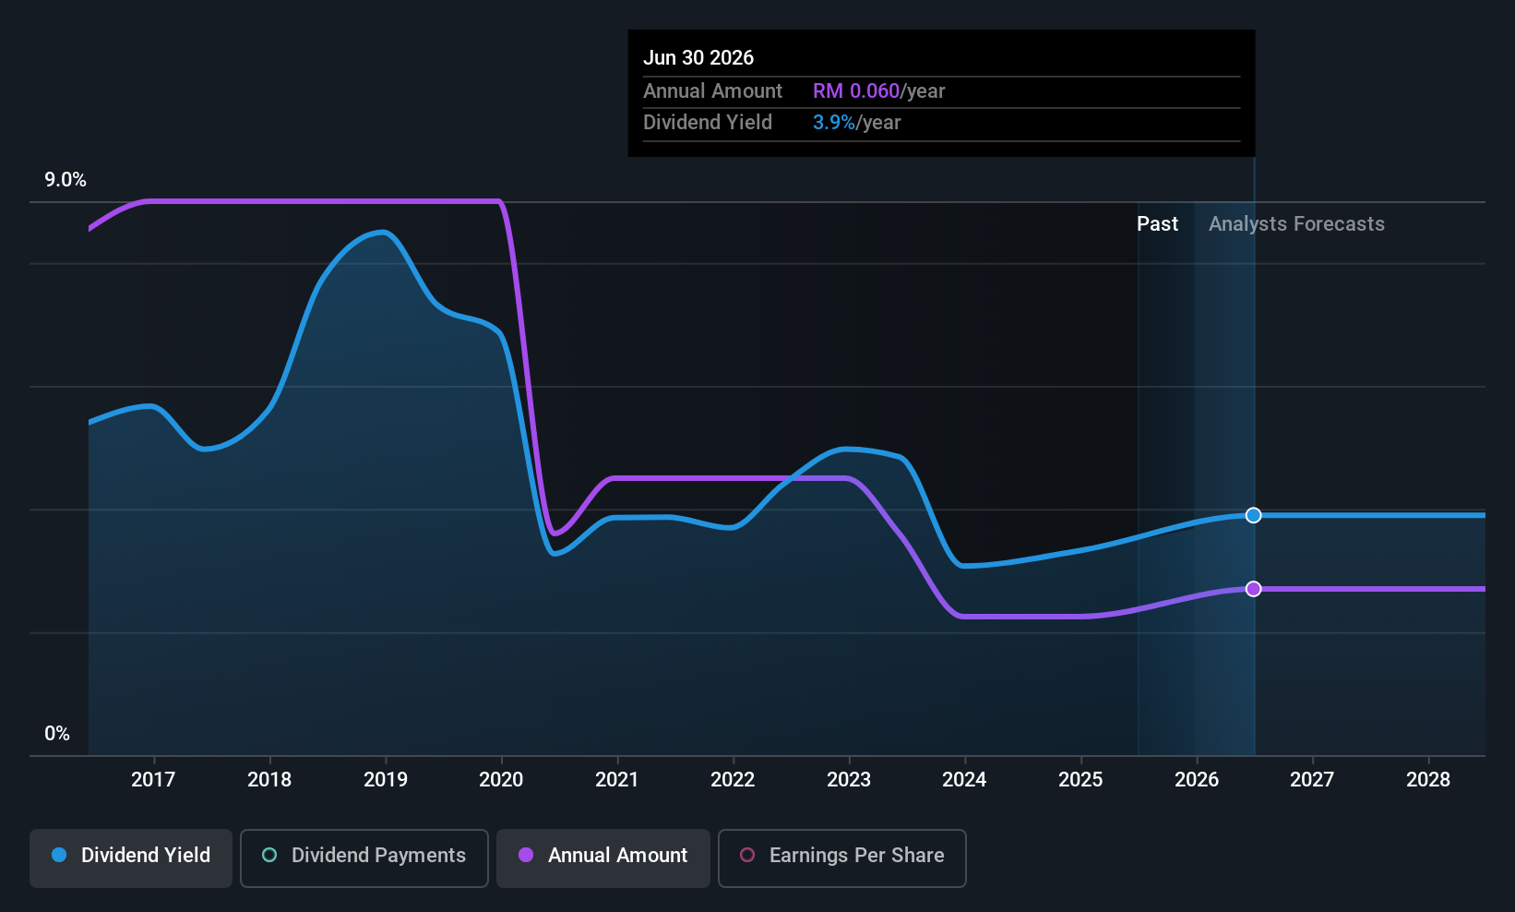Select the blue dividend yield marker at Jun 2026
The height and width of the screenshot is (912, 1515).
click(x=1253, y=515)
